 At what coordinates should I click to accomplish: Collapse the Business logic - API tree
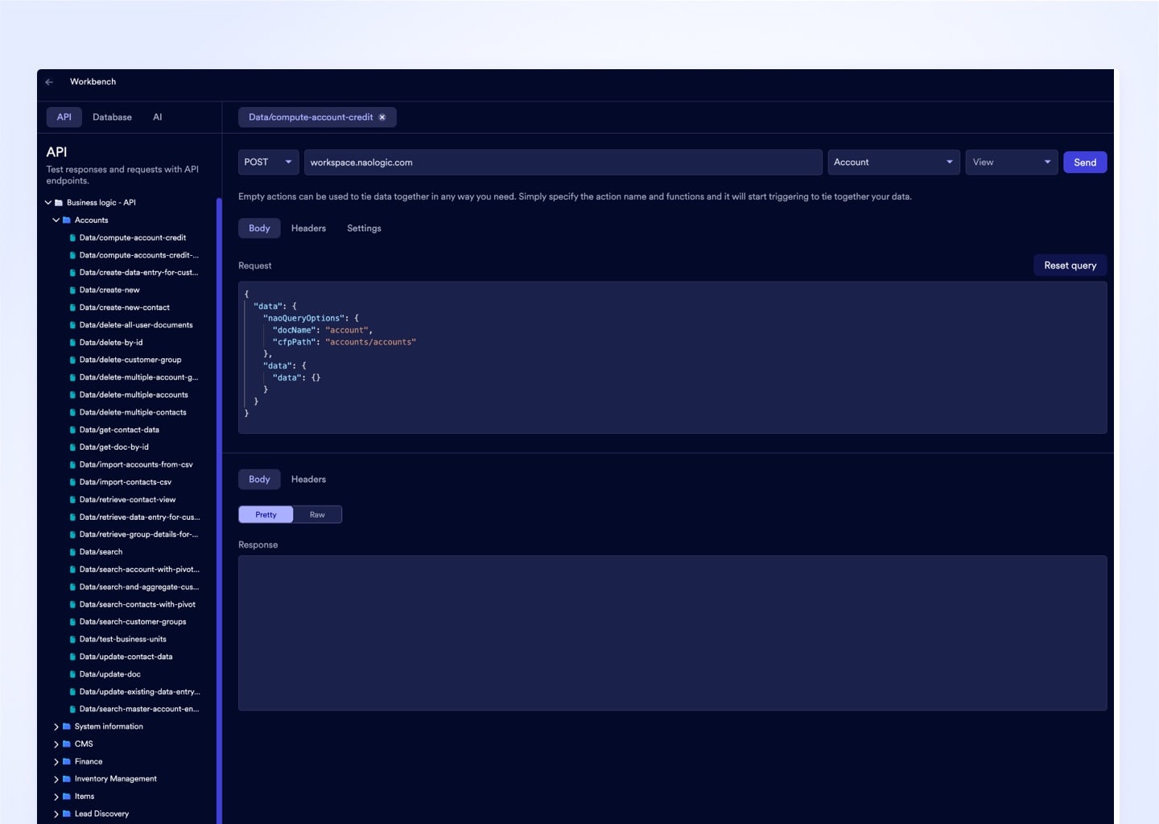(48, 203)
